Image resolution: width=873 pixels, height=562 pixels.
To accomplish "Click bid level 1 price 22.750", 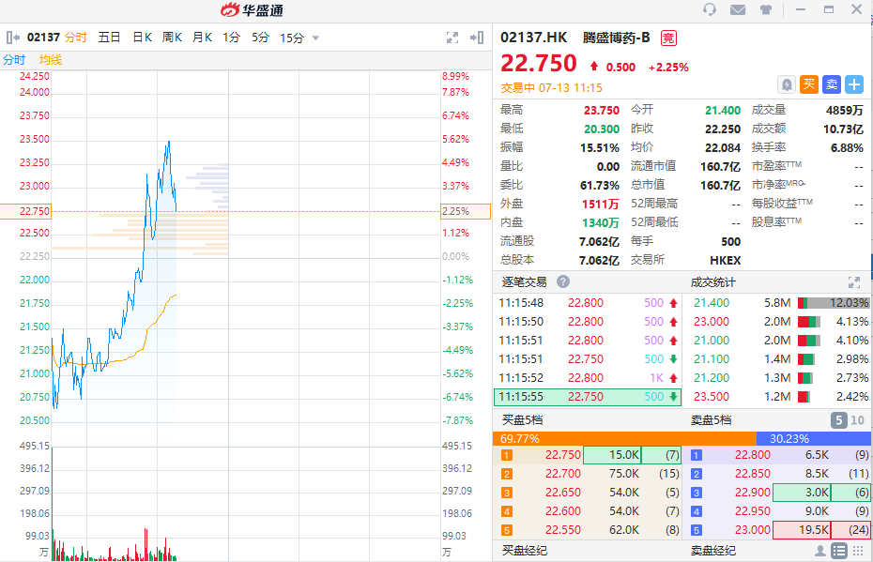I will pos(563,455).
